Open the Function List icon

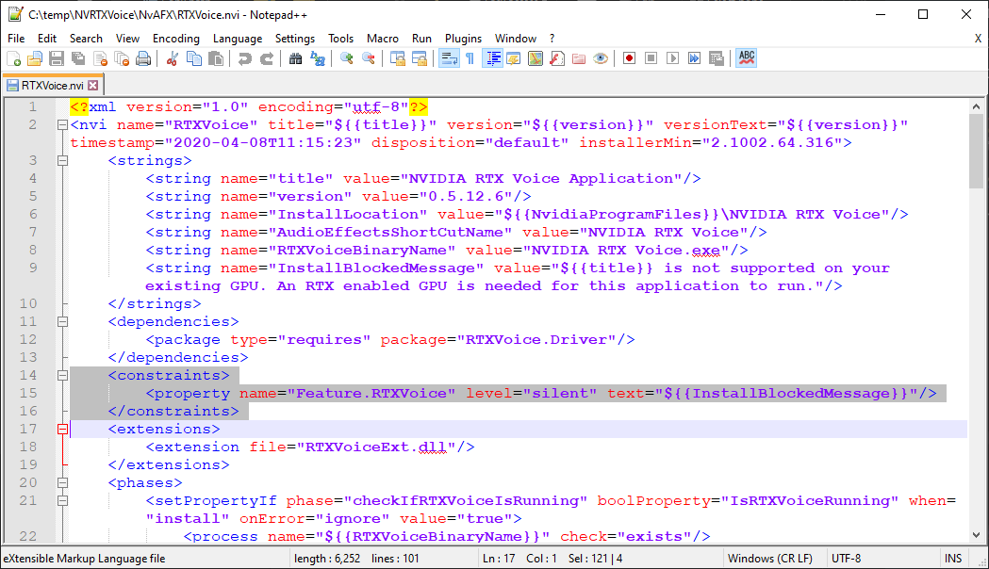(x=557, y=58)
